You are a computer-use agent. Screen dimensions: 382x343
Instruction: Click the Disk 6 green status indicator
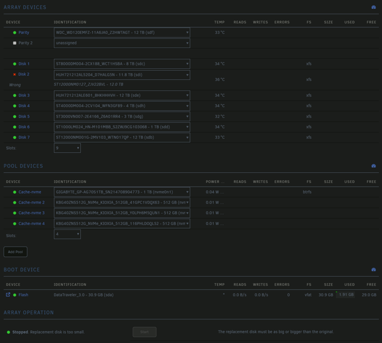pyautogui.click(x=15, y=127)
